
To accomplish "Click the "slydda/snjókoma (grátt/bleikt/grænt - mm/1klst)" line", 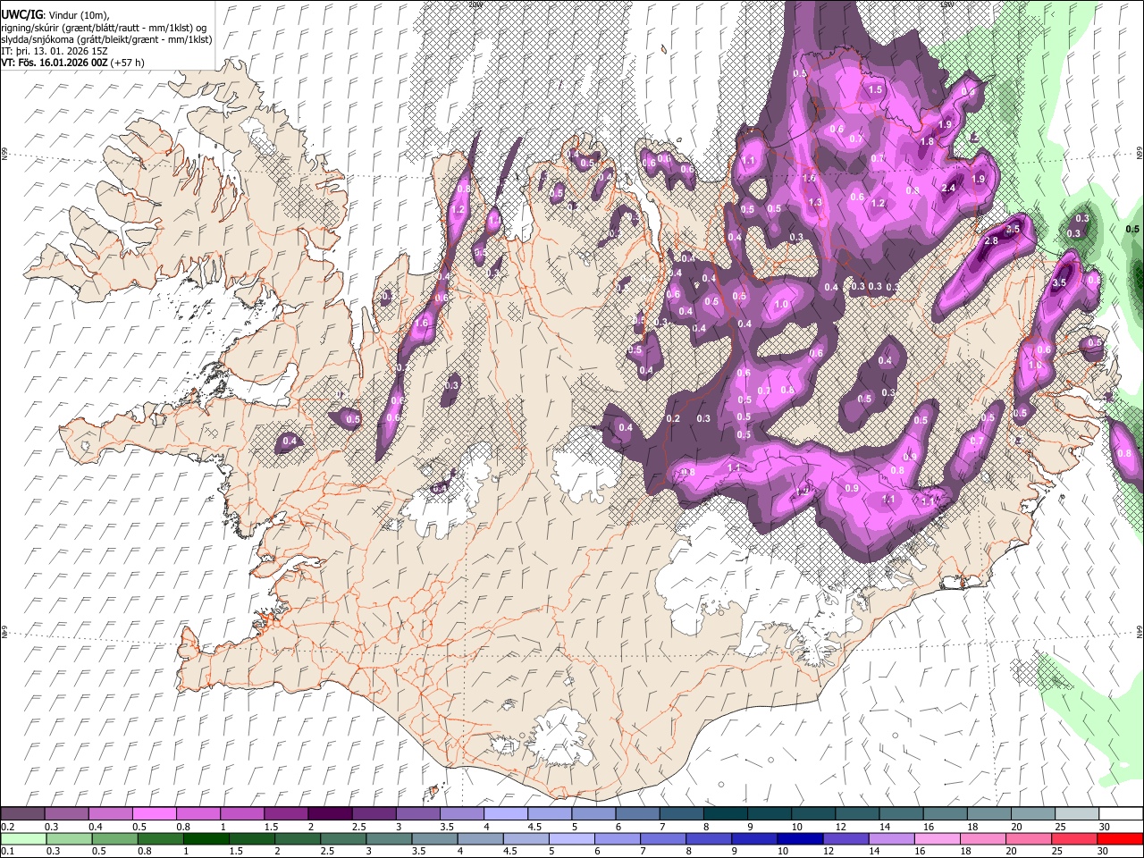I will (106, 39).
